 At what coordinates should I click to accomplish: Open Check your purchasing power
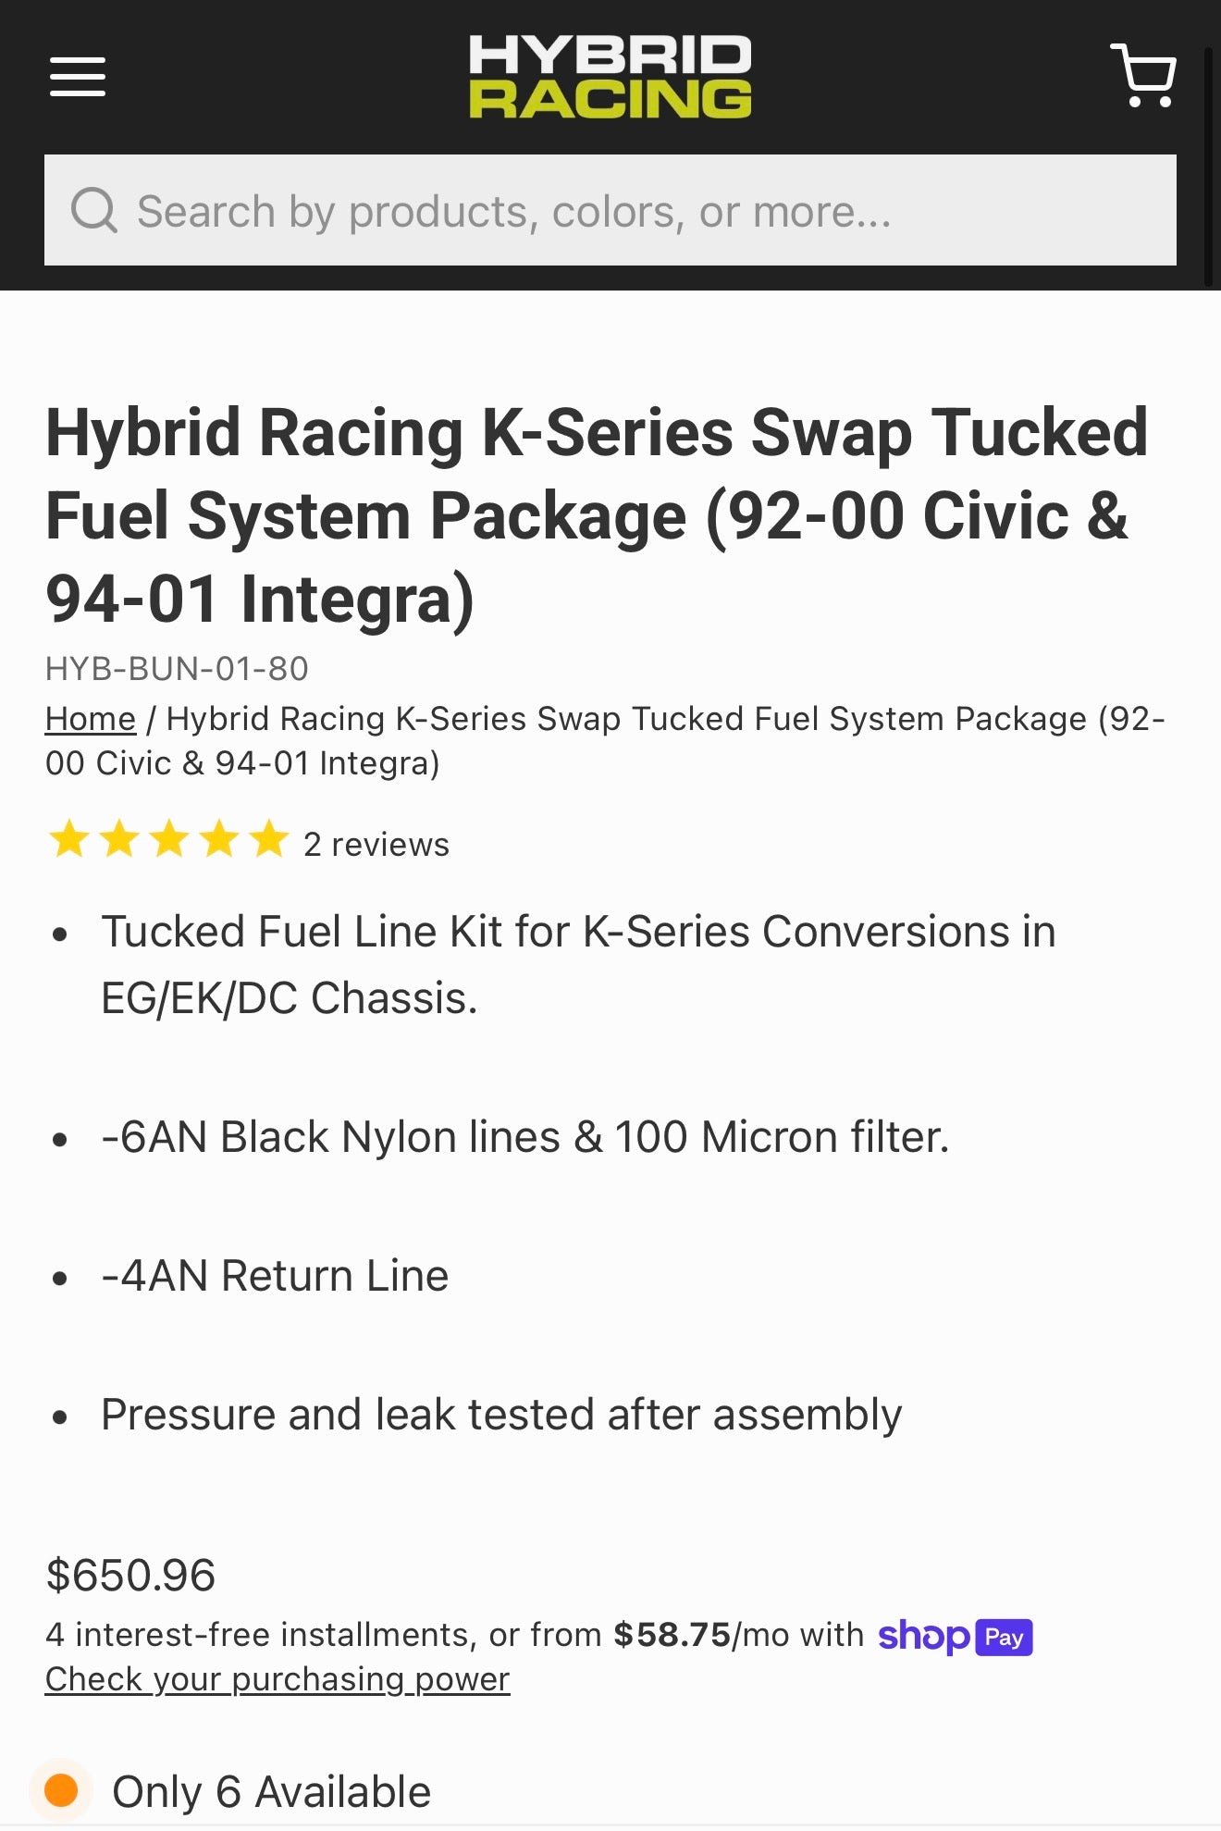[277, 1678]
